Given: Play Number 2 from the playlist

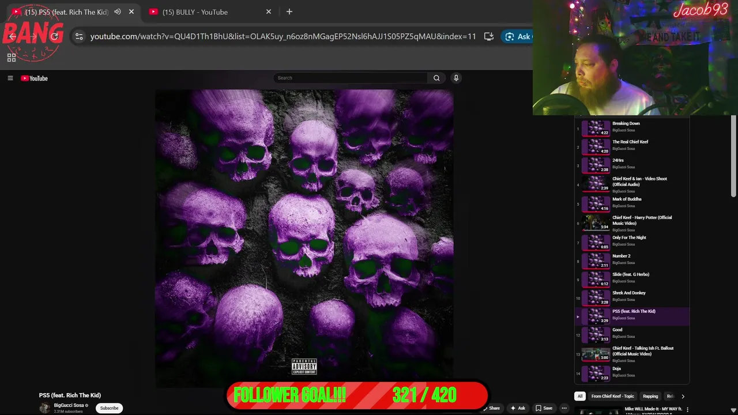Looking at the screenshot, I should pyautogui.click(x=632, y=261).
